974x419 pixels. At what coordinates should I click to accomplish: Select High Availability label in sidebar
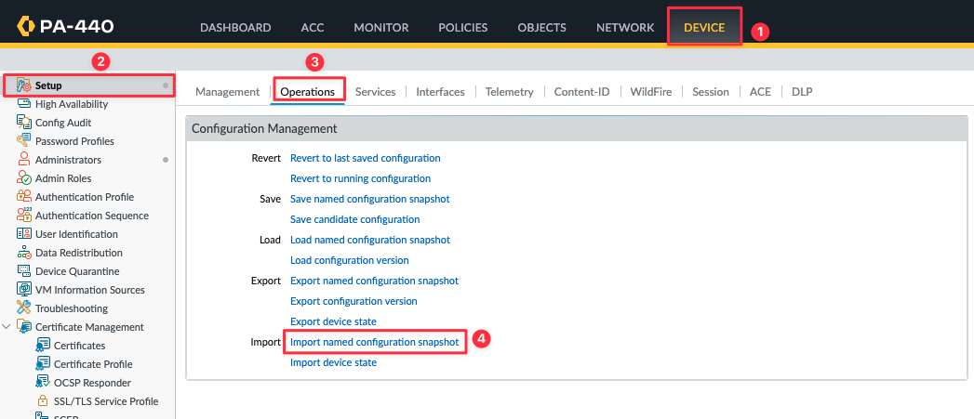coord(72,104)
